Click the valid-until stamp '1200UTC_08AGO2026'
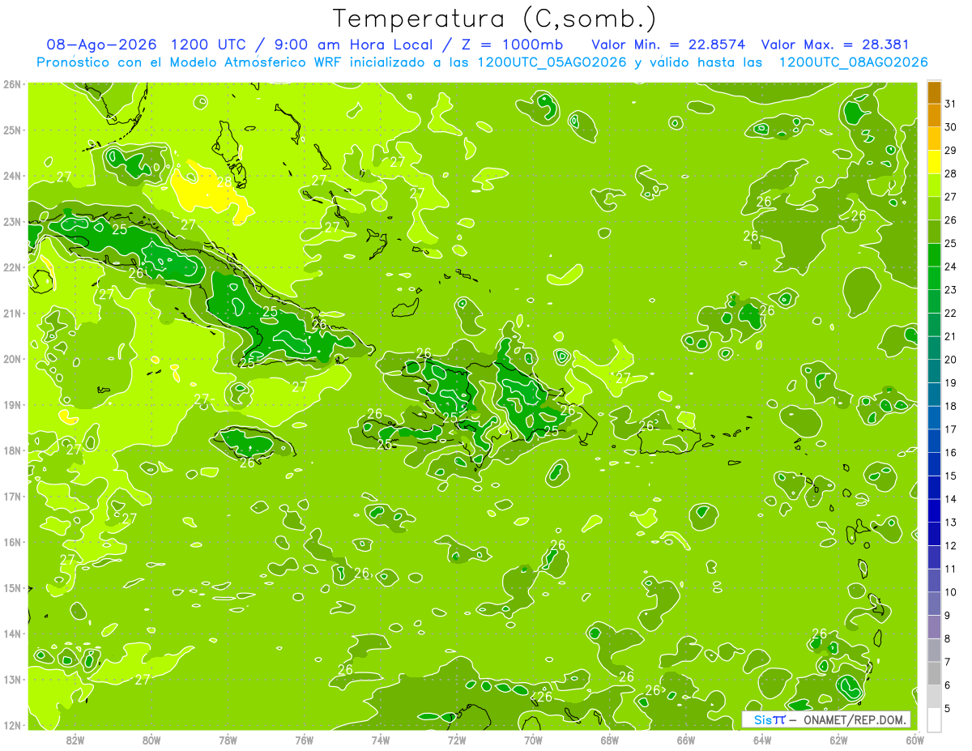 [853, 62]
